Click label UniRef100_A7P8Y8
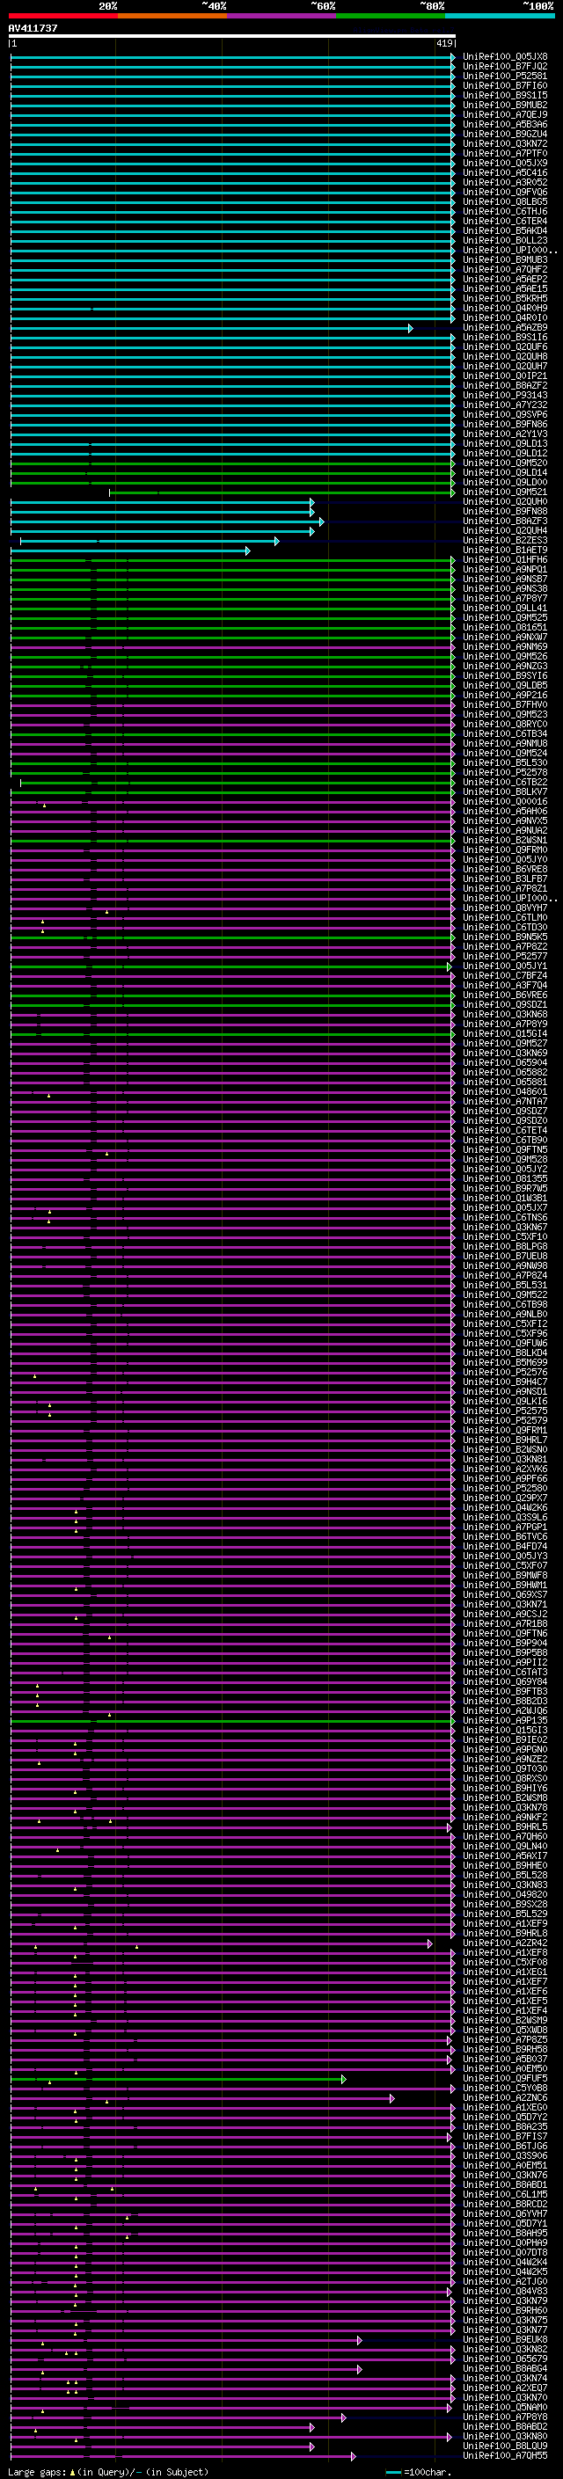The width and height of the screenshot is (563, 2479). (x=505, y=2418)
